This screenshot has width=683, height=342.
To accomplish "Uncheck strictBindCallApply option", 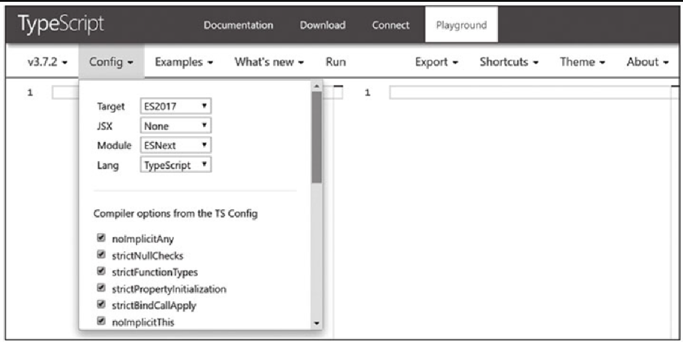I will (x=101, y=304).
